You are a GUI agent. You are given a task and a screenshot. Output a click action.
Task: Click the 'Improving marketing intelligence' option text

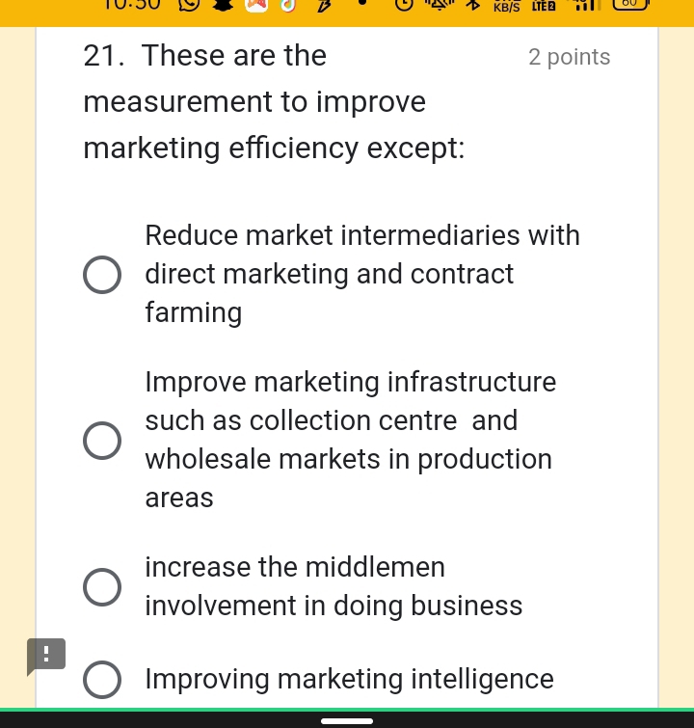point(349,680)
